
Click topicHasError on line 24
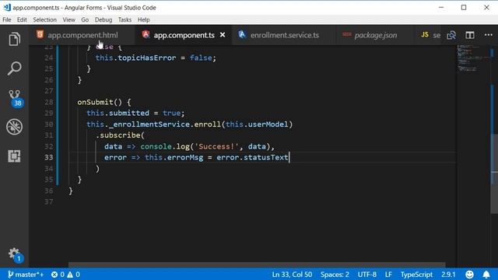pyautogui.click(x=147, y=58)
